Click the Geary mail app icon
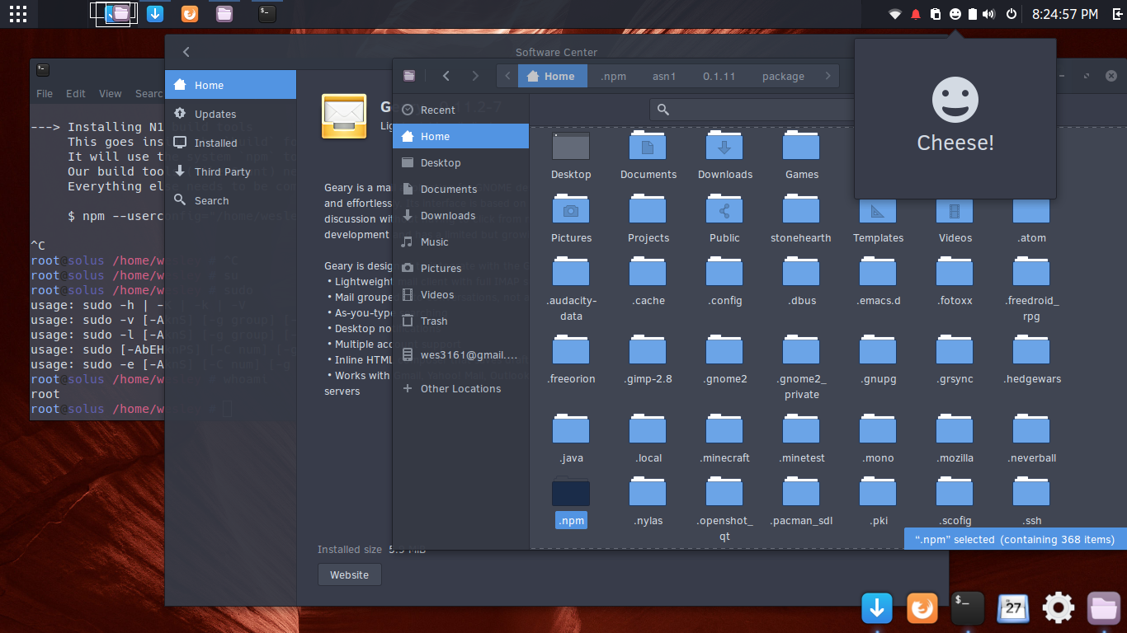Viewport: 1127px width, 633px height. (344, 116)
